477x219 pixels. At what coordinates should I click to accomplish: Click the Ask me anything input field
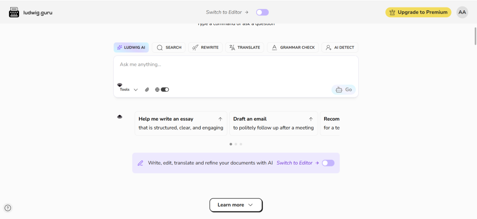236,69
